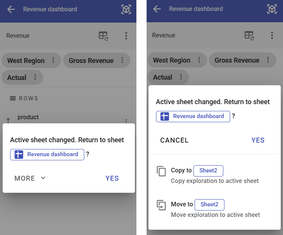
Task: Open Gross Revenue chip menu, right screen
Action: click(x=268, y=60)
